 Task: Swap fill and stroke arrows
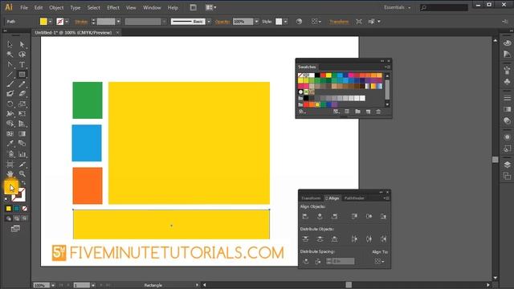(23, 183)
